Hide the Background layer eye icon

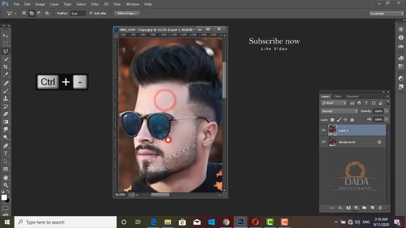tap(324, 142)
